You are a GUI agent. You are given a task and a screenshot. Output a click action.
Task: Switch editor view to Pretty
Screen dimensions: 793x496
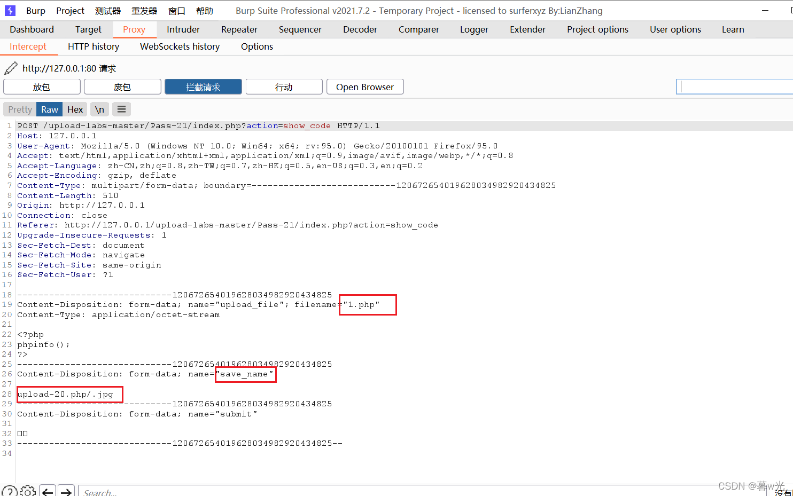point(20,109)
